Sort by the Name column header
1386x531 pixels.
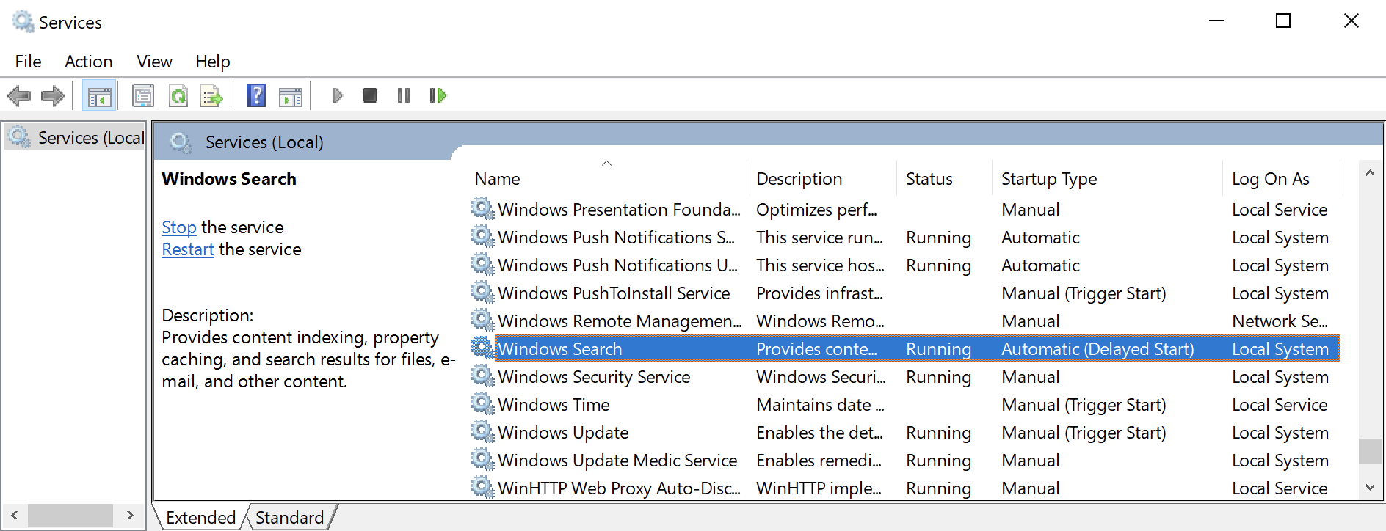[x=608, y=179]
